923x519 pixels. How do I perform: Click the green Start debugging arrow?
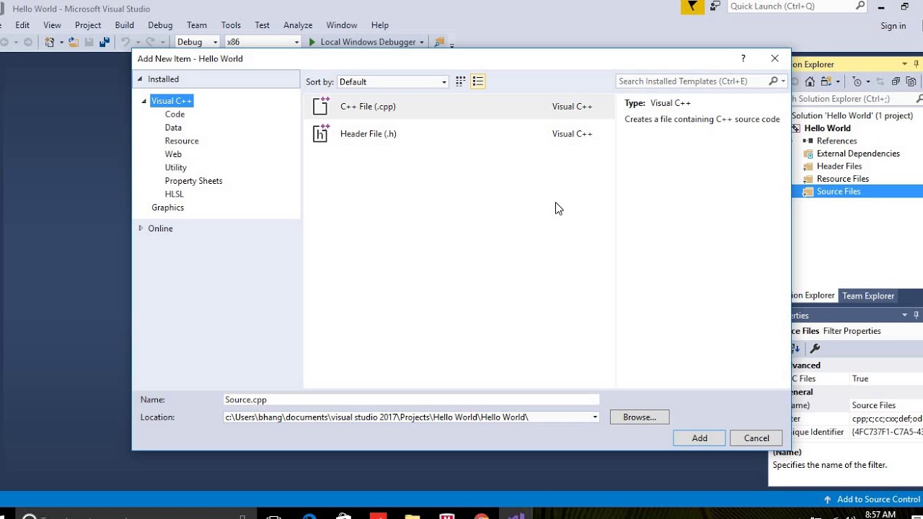[x=312, y=42]
